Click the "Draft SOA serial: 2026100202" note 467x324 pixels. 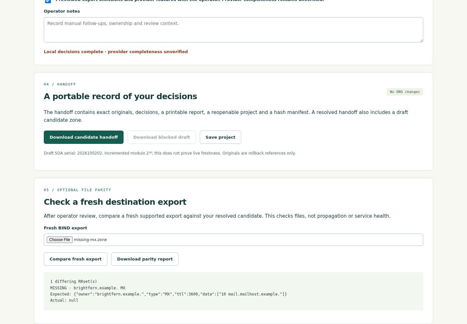tap(170, 153)
